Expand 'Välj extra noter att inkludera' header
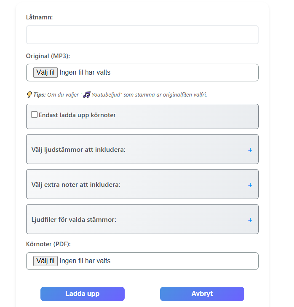 pos(76,185)
